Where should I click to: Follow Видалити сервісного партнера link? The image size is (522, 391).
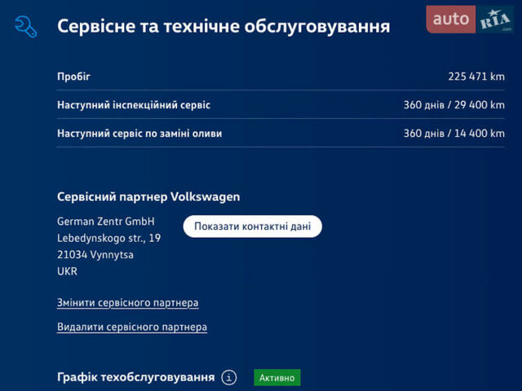131,327
